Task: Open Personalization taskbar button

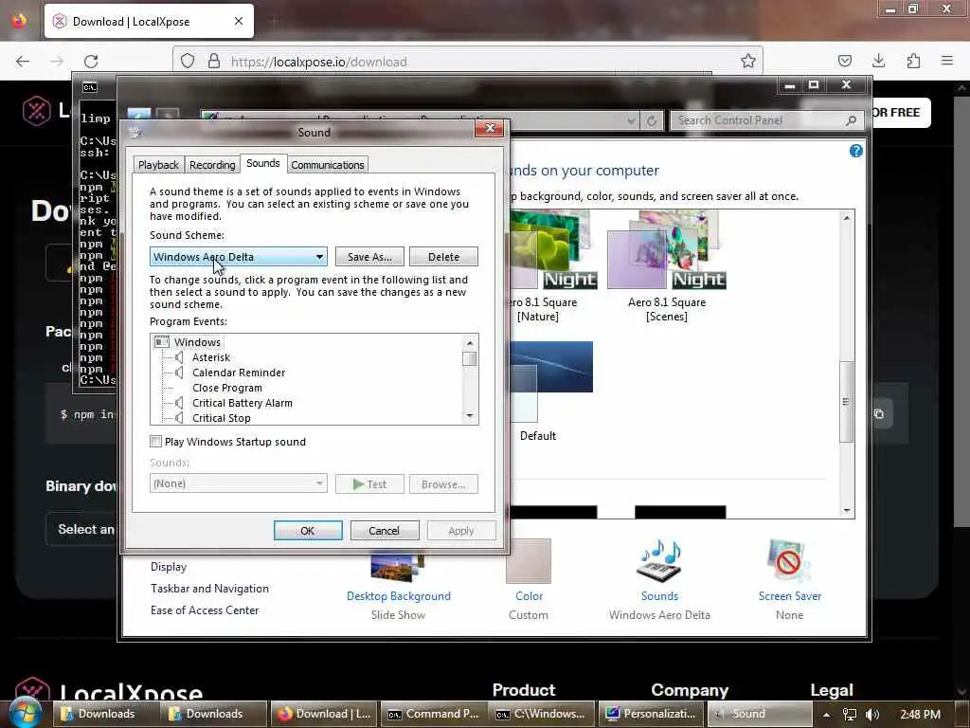Action: 651,714
